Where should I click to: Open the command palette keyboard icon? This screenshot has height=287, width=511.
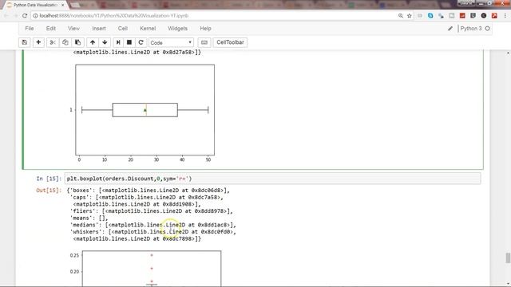pyautogui.click(x=204, y=42)
